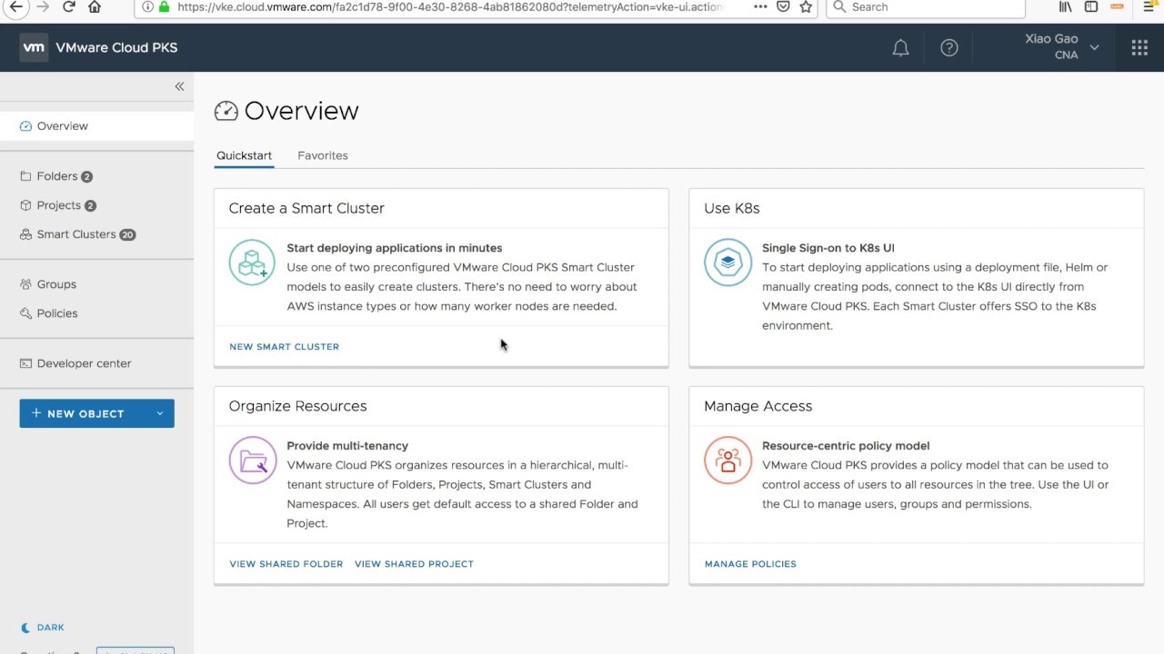Switch to the Favorites tab
This screenshot has height=654, width=1164.
pyautogui.click(x=323, y=155)
